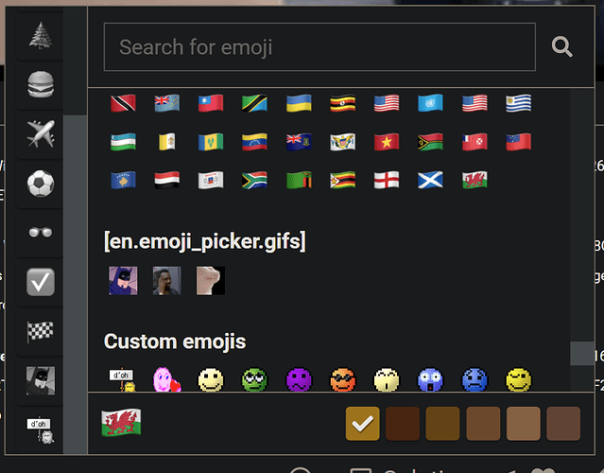
Task: Insert the blue shocked face custom emoji
Action: (431, 379)
